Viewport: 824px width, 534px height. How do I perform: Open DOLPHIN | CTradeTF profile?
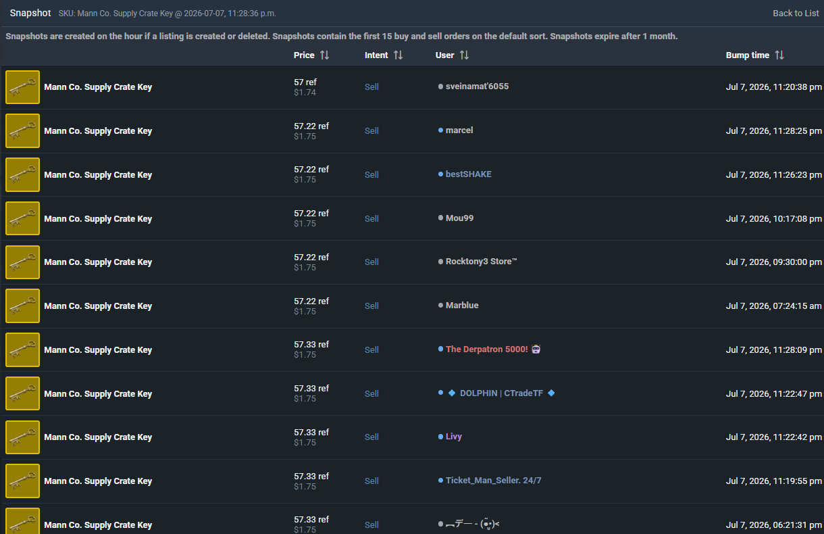(501, 393)
